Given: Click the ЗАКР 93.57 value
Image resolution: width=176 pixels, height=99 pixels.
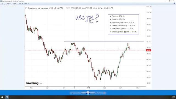Looking at the screenshot, I should point(108,8).
